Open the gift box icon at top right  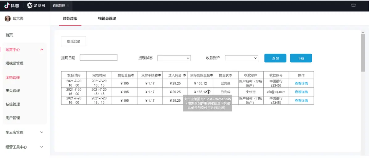click(x=353, y=5)
